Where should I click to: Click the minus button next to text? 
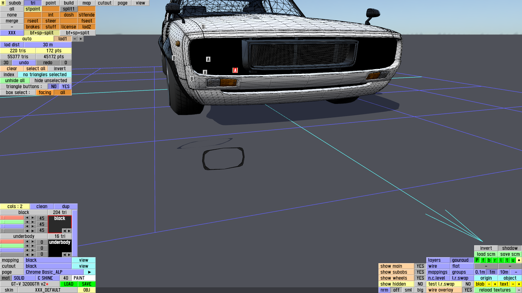(x=513, y=284)
